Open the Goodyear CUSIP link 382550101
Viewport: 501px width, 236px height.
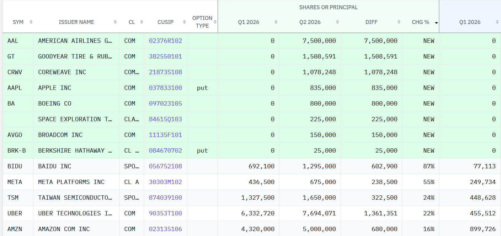coord(165,56)
